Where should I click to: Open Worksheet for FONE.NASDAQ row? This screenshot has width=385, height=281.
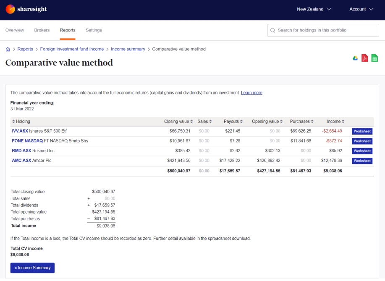click(362, 141)
